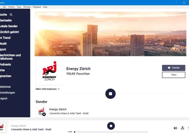Click the Suche search label
Viewport: 189px width, 134px height.
tap(3, 14)
